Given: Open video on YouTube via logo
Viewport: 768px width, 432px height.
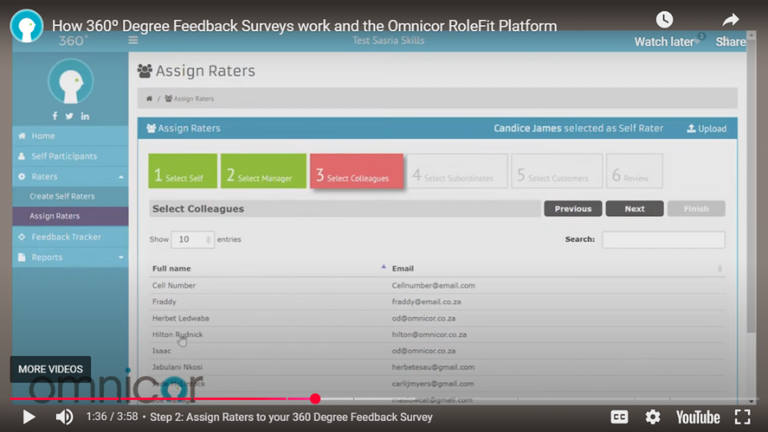Looking at the screenshot, I should point(697,417).
